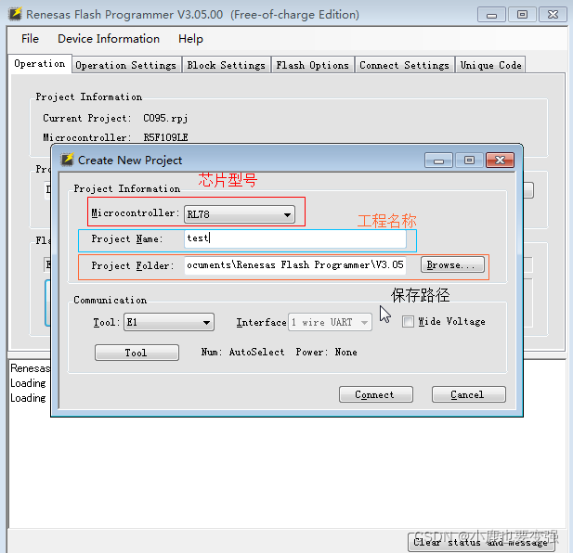
Task: Click the Renesas Flash Programmer title bar icon
Action: click(x=15, y=14)
